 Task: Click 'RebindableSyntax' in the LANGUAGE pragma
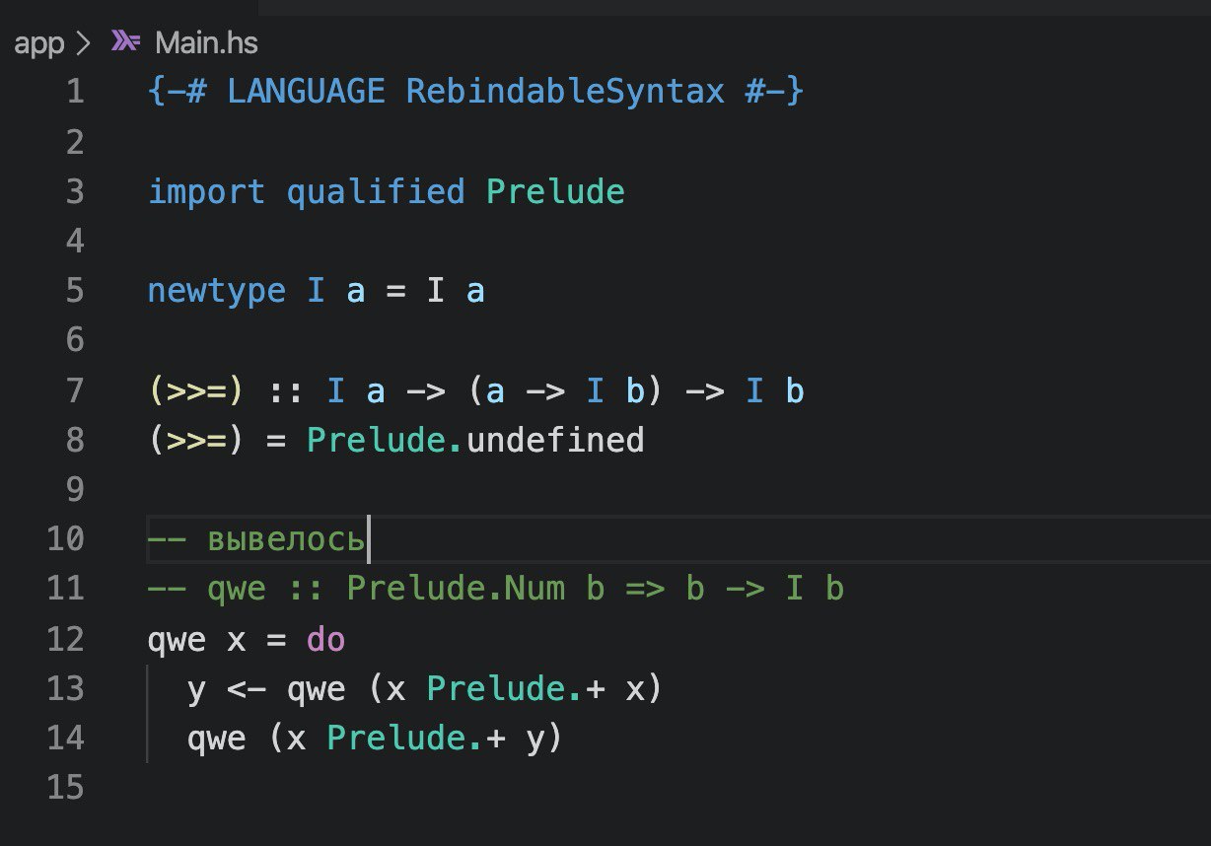563,93
